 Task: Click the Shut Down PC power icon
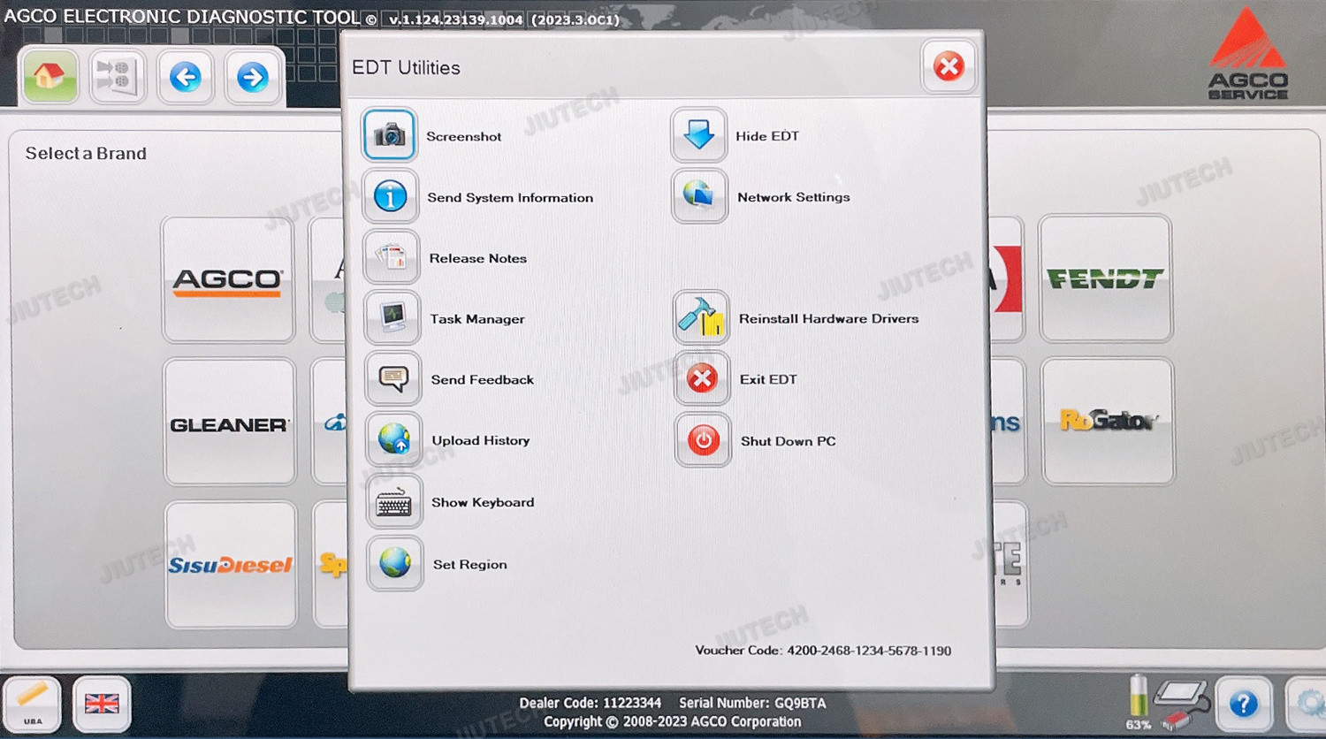point(703,440)
